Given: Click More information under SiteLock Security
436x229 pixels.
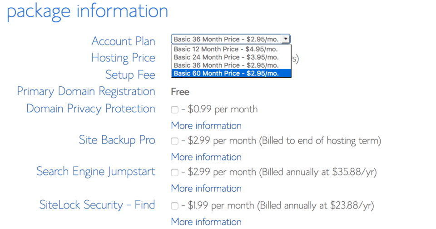Looking at the screenshot, I should (x=206, y=222).
